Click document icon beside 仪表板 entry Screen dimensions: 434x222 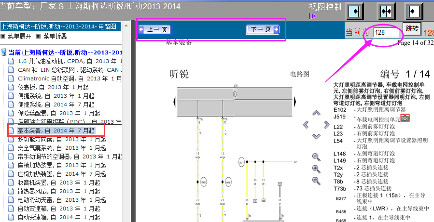click(11, 87)
